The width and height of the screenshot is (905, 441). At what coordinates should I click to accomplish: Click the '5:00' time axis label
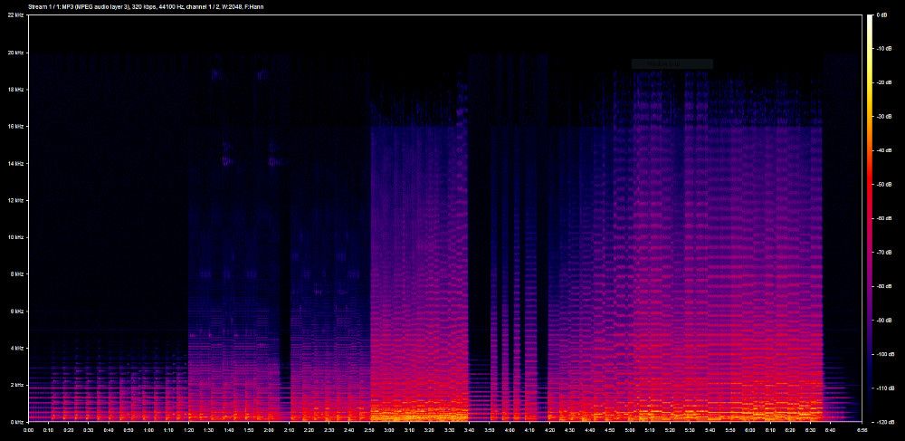[630, 430]
